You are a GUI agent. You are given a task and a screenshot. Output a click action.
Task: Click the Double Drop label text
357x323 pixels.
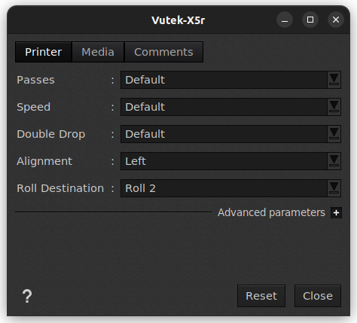coord(51,134)
